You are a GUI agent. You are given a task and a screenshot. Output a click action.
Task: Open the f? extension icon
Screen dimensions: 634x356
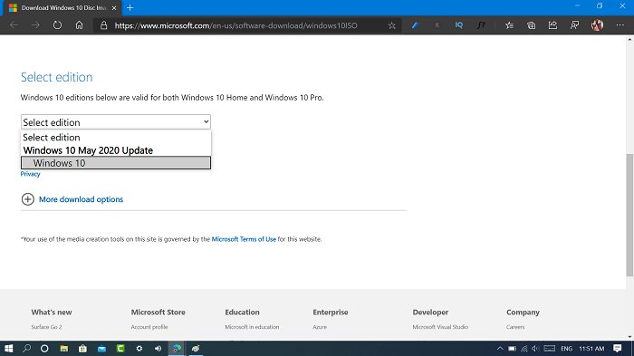[x=481, y=25]
